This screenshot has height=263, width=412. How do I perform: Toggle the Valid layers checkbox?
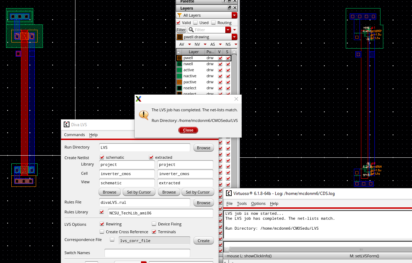click(179, 23)
